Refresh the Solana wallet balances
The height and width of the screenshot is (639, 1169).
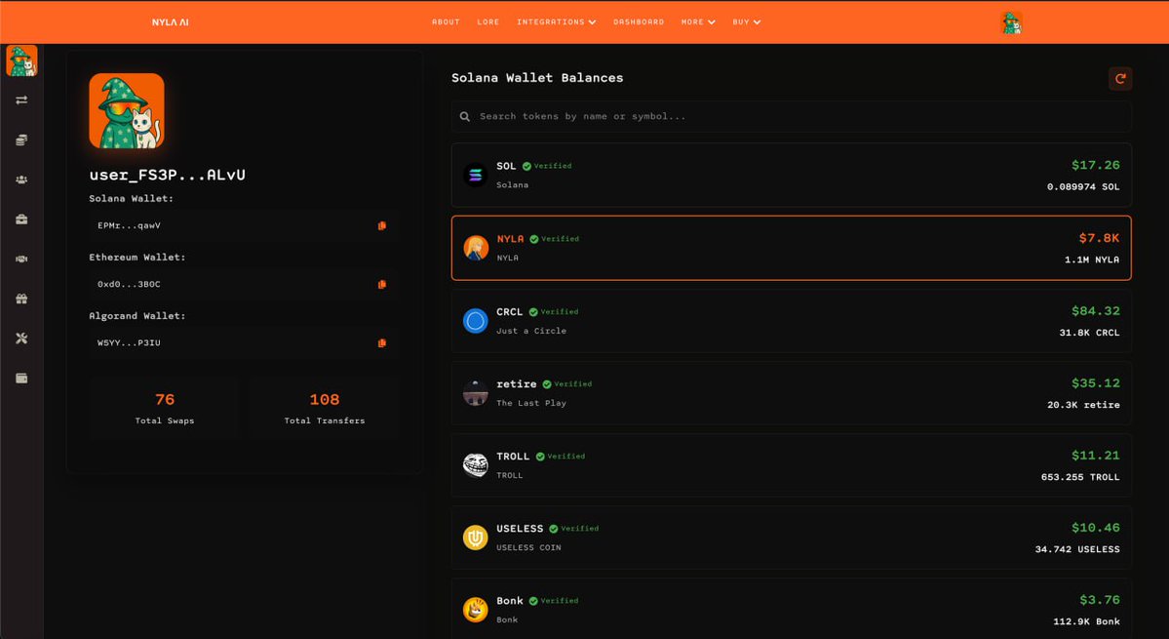point(1120,78)
